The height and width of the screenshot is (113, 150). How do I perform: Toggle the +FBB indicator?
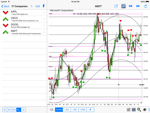tap(82, 110)
